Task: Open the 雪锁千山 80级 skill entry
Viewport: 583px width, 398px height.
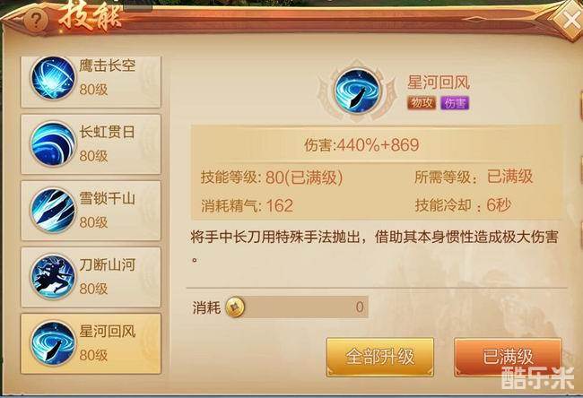Action: pos(91,211)
